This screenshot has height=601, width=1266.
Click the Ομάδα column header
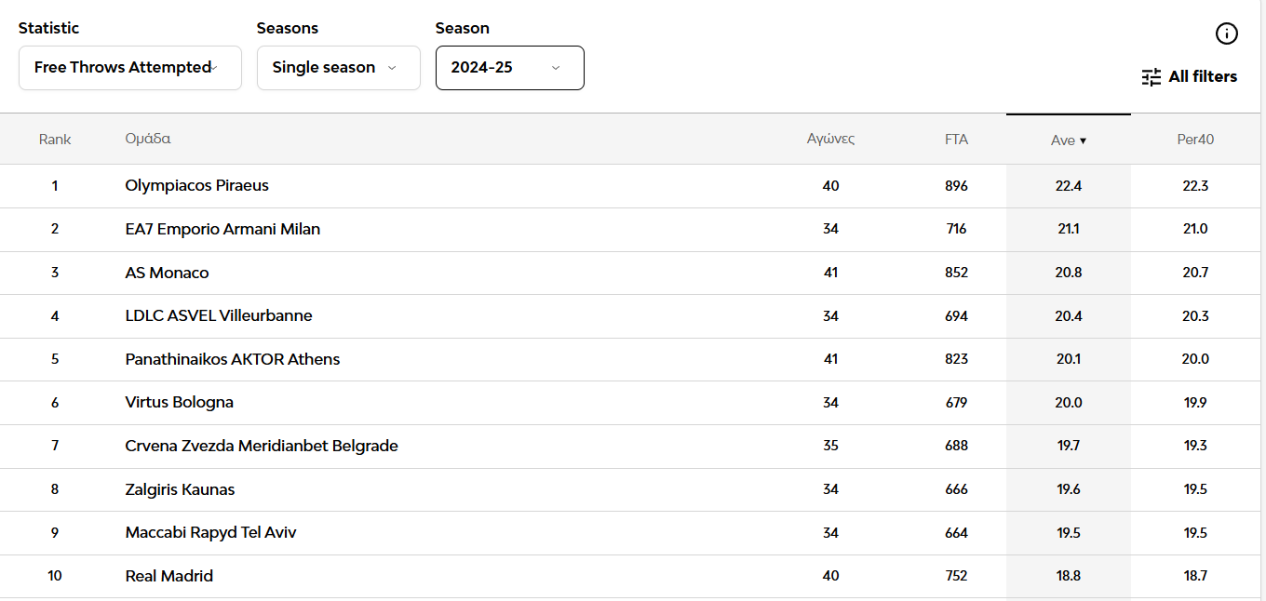148,140
